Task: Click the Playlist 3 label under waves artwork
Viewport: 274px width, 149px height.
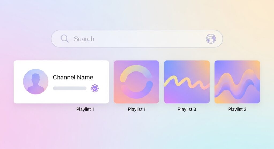Action: [237, 109]
